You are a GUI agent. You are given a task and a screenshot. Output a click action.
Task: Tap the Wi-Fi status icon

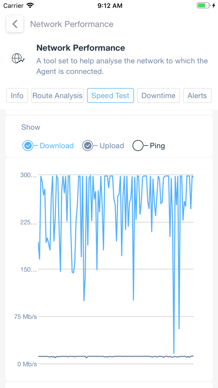30,5
